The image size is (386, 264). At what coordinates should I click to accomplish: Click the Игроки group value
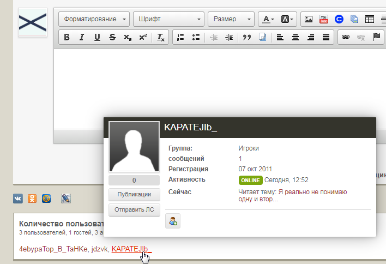[249, 148]
